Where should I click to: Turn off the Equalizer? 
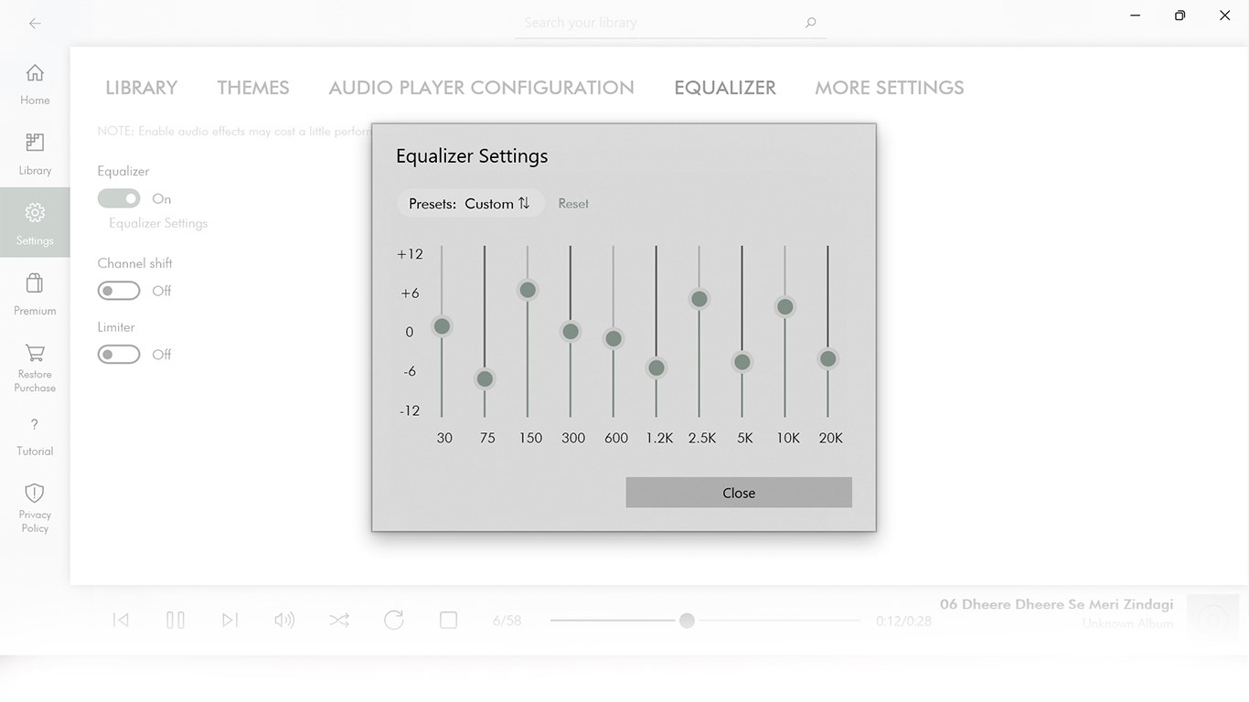[118, 198]
